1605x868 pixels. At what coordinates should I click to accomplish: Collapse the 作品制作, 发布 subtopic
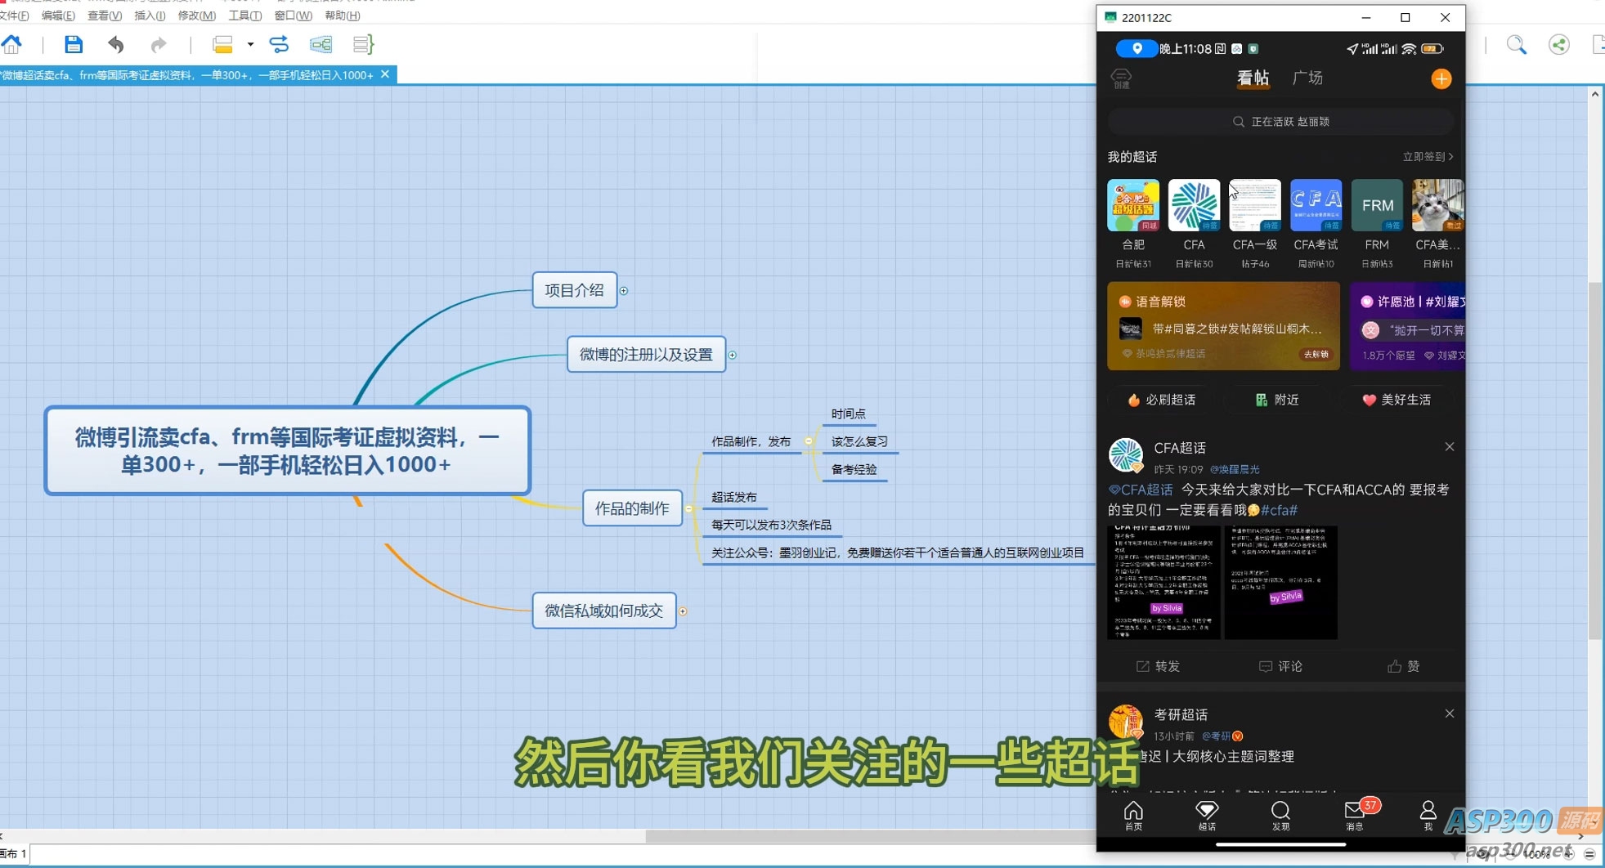click(x=809, y=441)
